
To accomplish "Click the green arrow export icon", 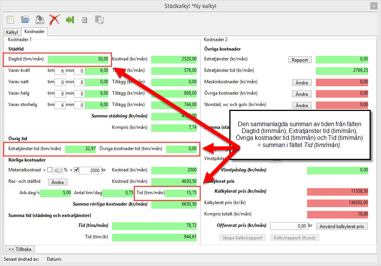I will [70, 19].
